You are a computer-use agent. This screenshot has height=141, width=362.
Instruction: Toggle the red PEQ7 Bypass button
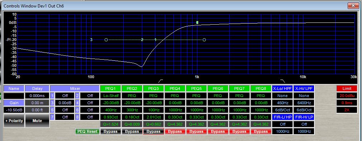(x=239, y=132)
